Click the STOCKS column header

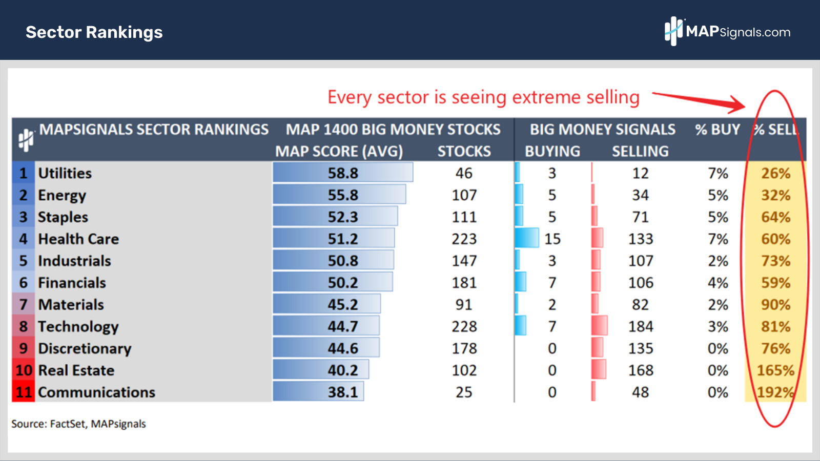pyautogui.click(x=464, y=152)
